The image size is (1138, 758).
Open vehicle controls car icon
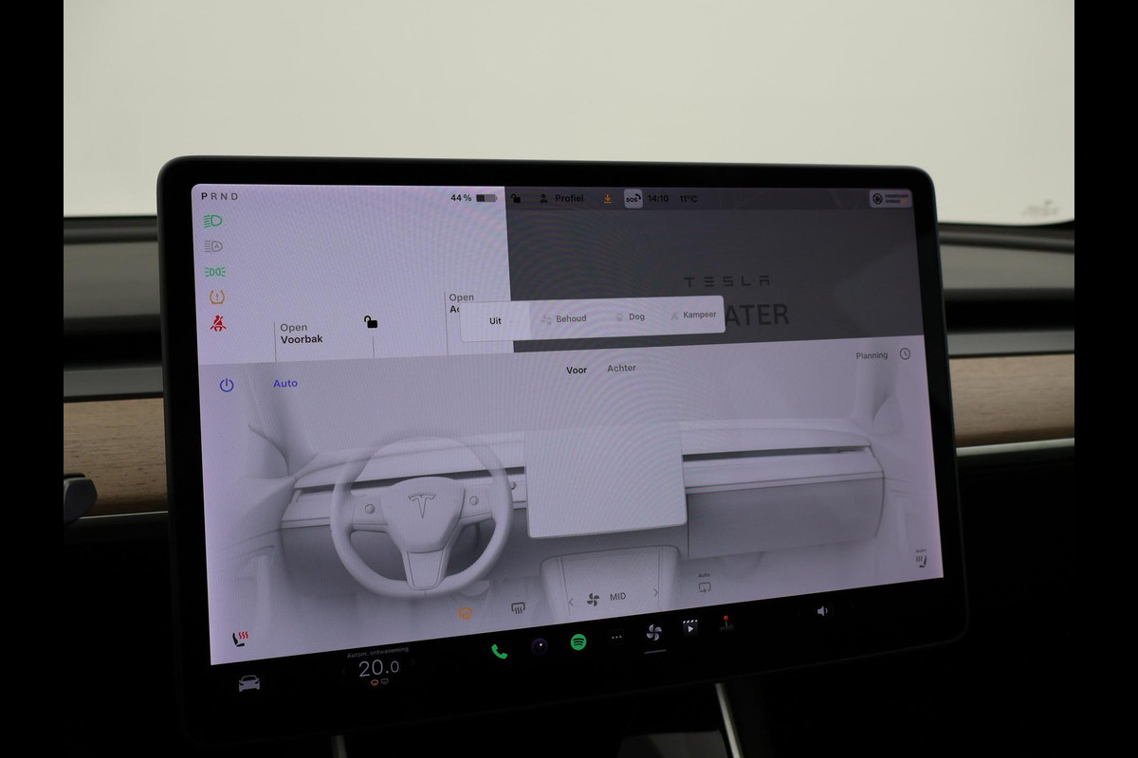coord(249,683)
